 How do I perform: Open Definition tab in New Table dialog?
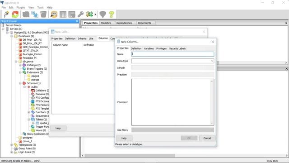coord(70,38)
